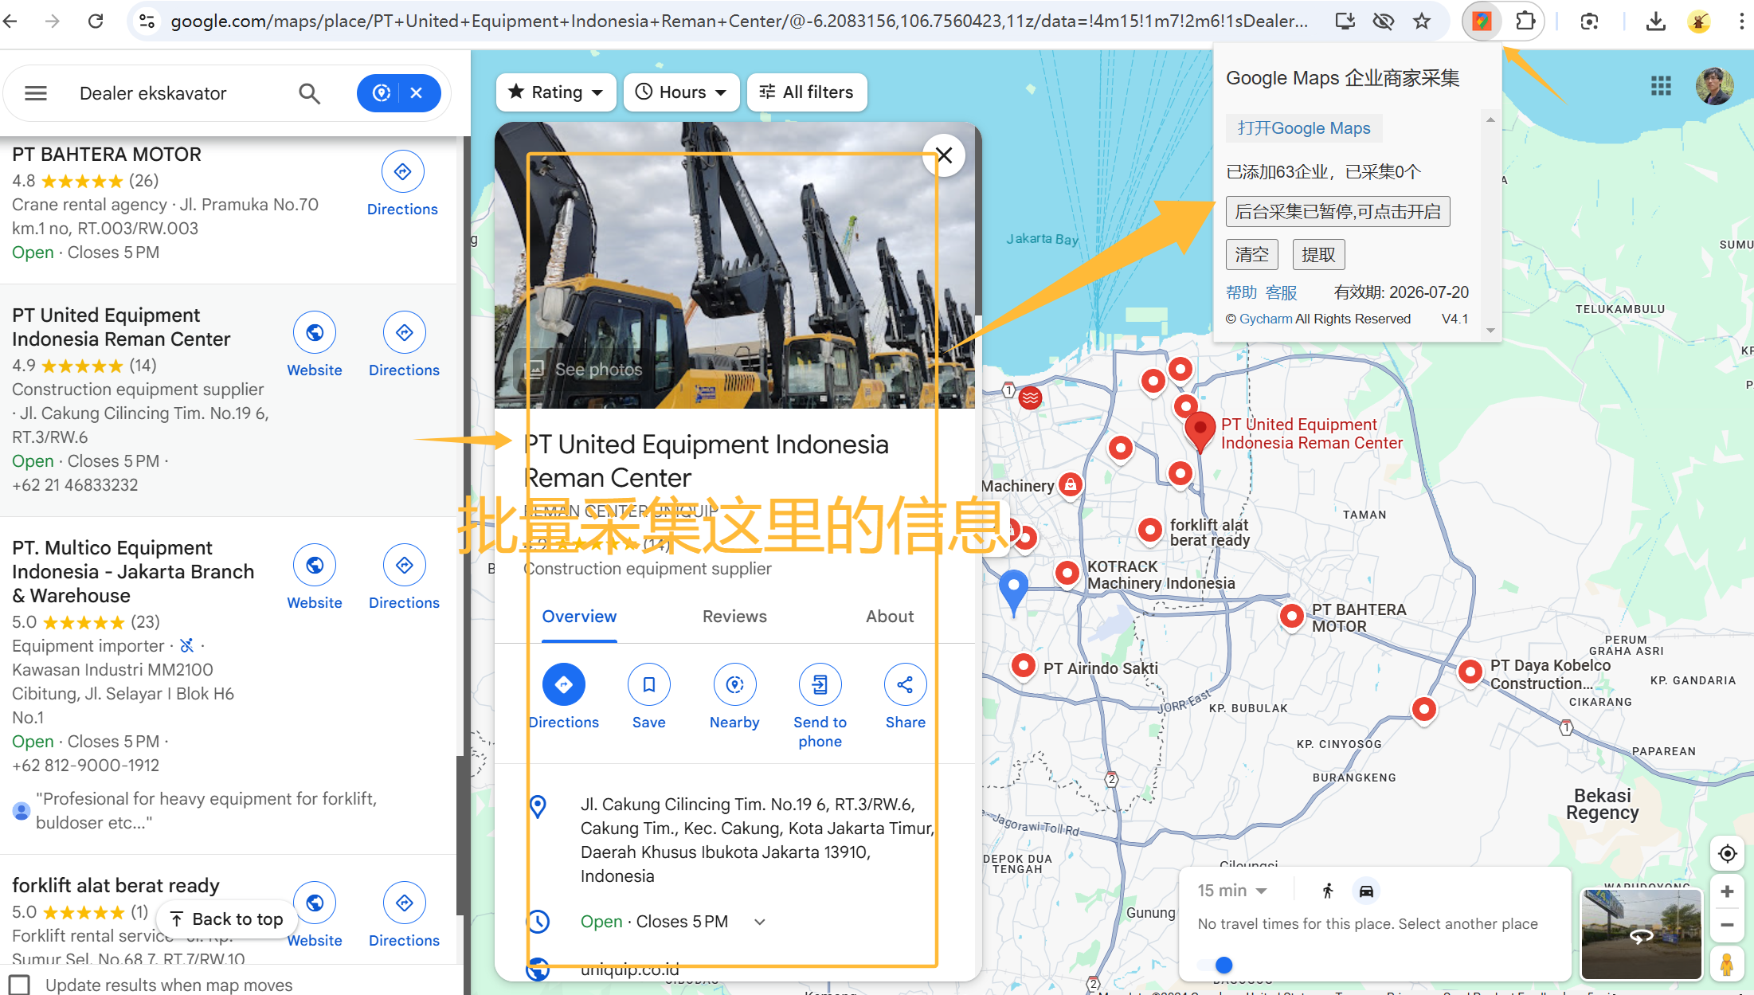This screenshot has width=1754, height=995.
Task: Click PT Airindo Sakti map pin
Action: pos(1023,665)
